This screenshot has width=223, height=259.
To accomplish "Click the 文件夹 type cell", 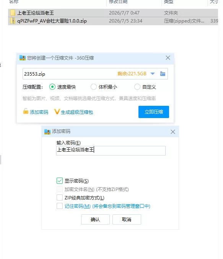I will coord(171,13).
